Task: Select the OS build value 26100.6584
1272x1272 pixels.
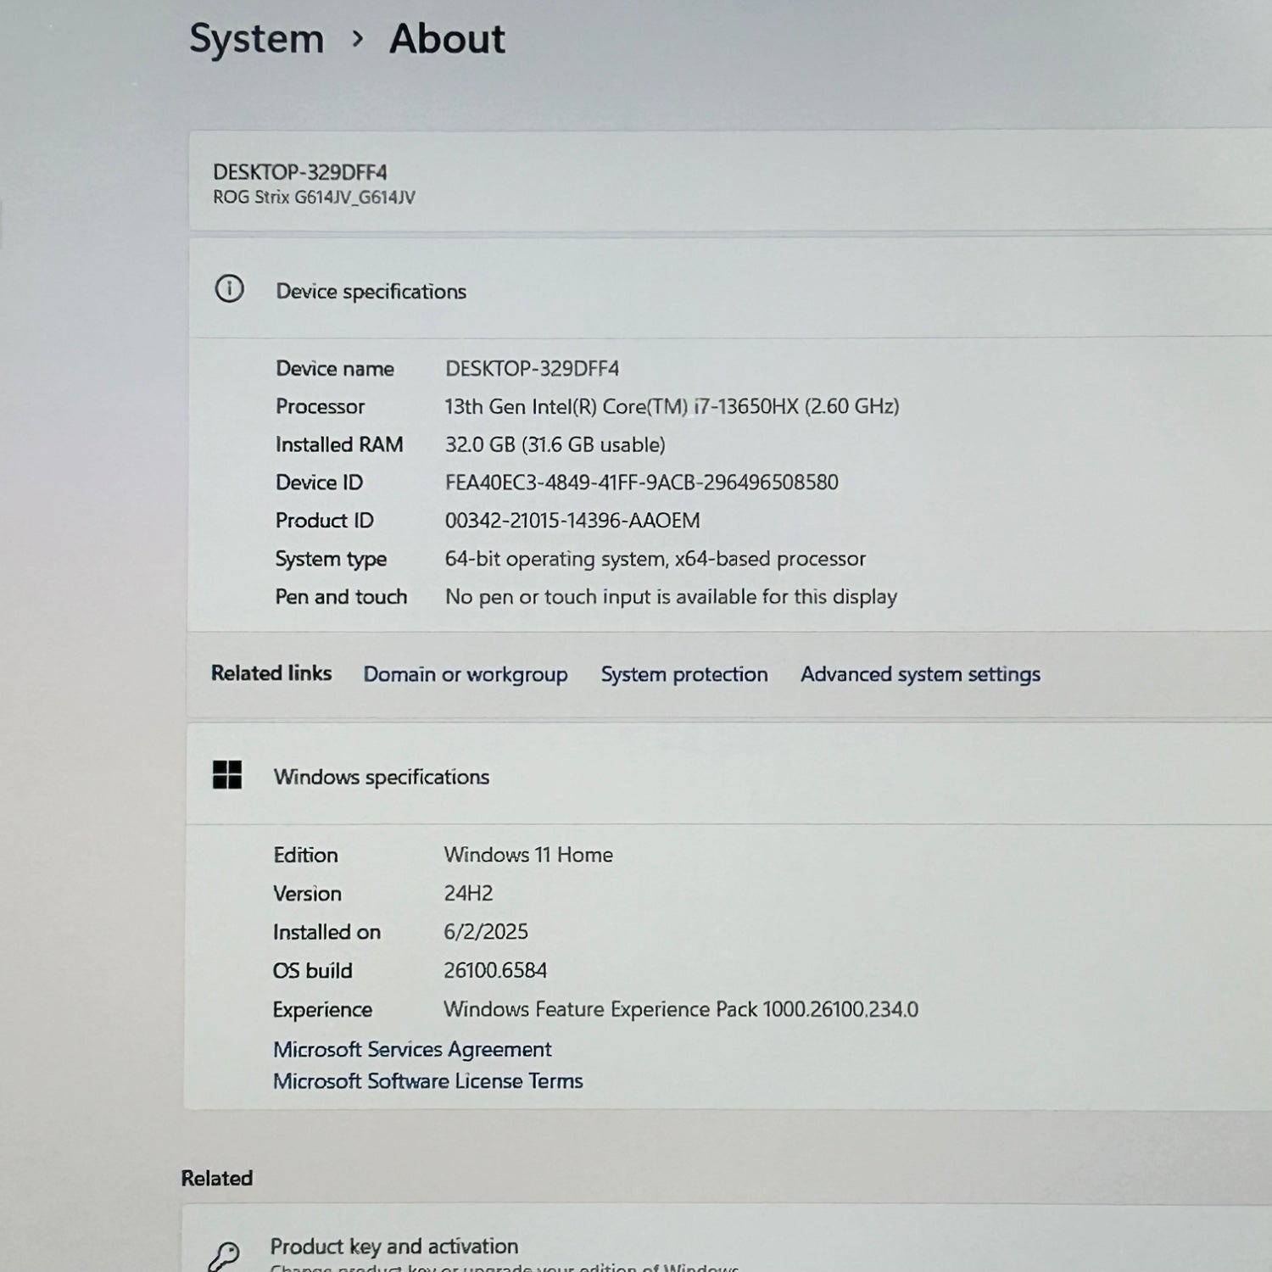Action: 495,971
